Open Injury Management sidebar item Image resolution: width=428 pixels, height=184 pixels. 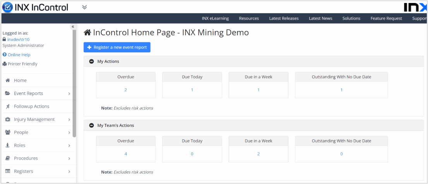[34, 119]
